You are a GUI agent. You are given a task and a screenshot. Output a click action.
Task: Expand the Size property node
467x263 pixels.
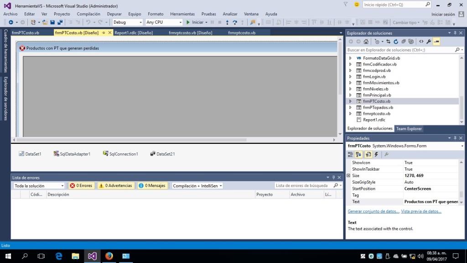point(348,176)
